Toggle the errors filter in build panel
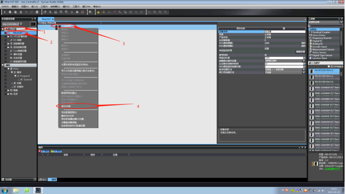This screenshot has height=194, width=345. 44,151
